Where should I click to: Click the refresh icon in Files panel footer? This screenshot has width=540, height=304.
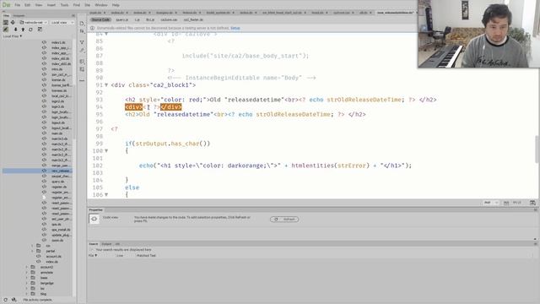tap(5, 300)
